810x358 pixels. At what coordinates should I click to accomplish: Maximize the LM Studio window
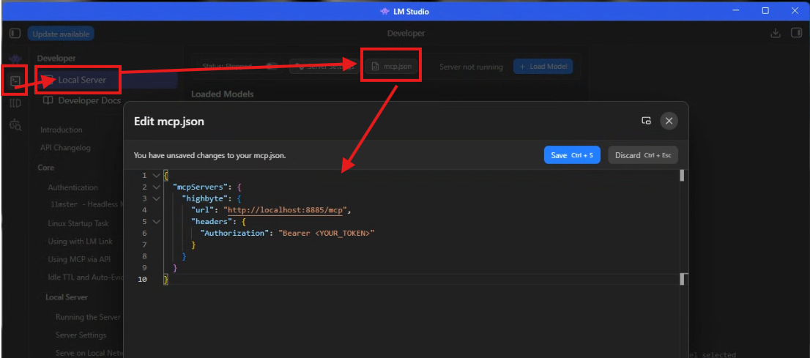click(x=765, y=10)
